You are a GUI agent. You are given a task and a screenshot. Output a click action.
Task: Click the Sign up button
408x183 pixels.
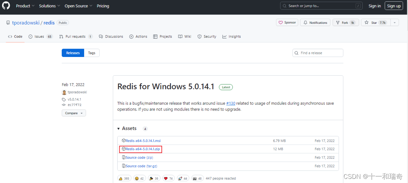pos(394,6)
